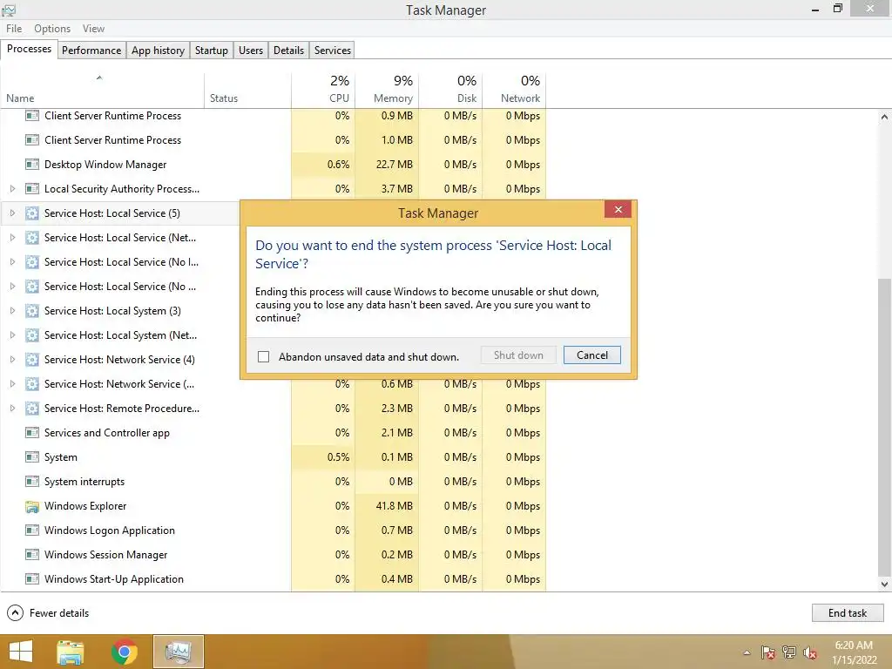The width and height of the screenshot is (892, 669).
Task: Switch to the App history tab
Action: pyautogui.click(x=159, y=50)
